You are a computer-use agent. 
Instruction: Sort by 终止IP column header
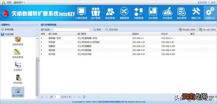[175, 34]
